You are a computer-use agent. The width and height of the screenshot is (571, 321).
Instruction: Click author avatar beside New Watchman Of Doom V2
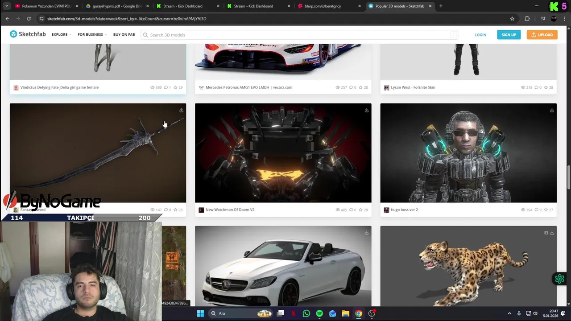coord(201,210)
